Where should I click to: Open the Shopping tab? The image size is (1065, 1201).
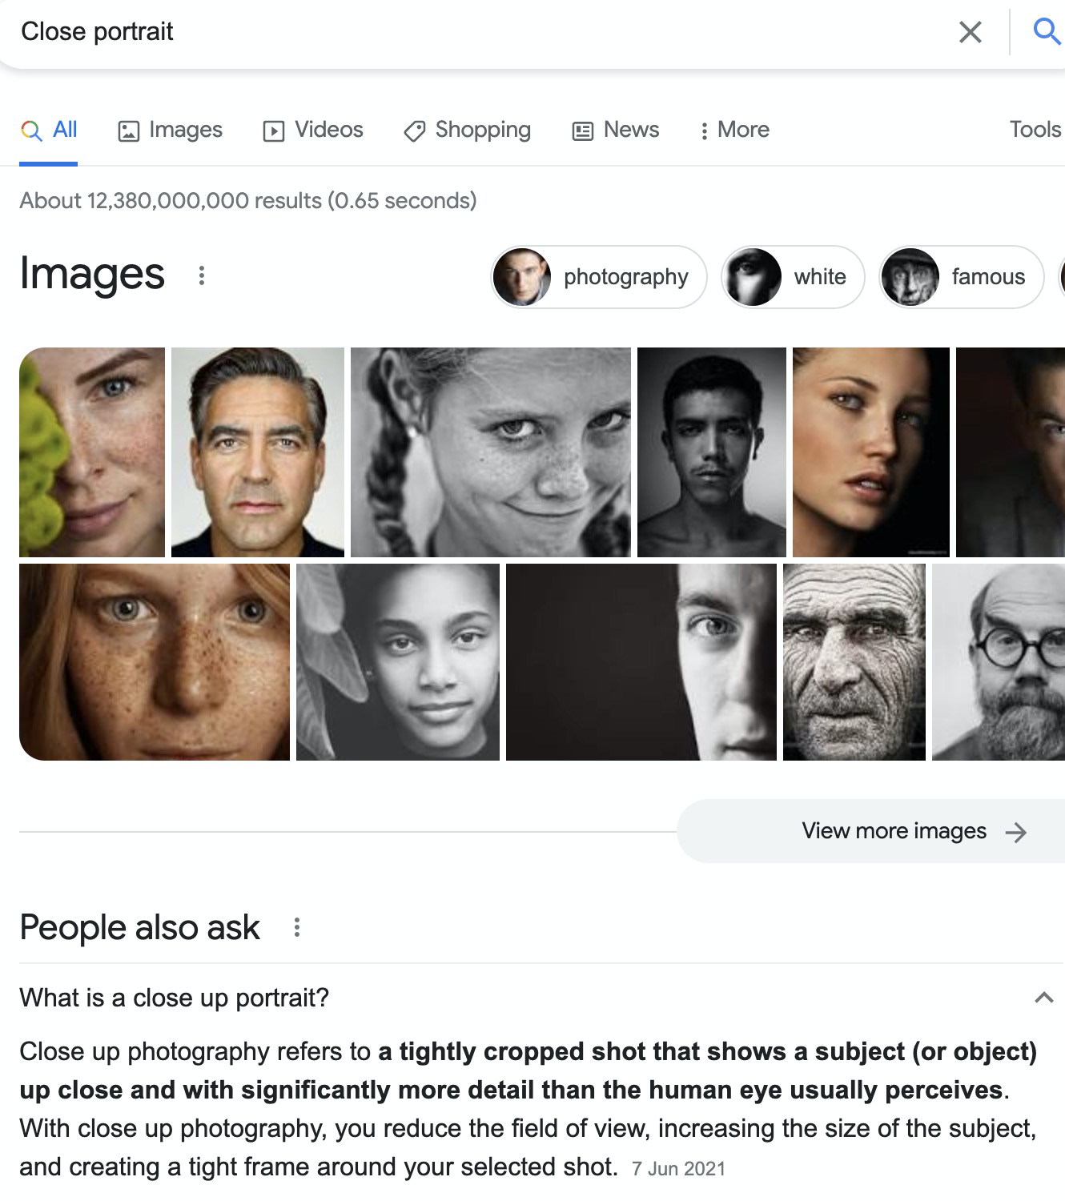coord(468,130)
